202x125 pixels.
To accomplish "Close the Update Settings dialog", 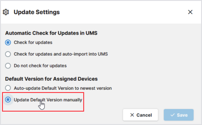I will pos(190,12).
